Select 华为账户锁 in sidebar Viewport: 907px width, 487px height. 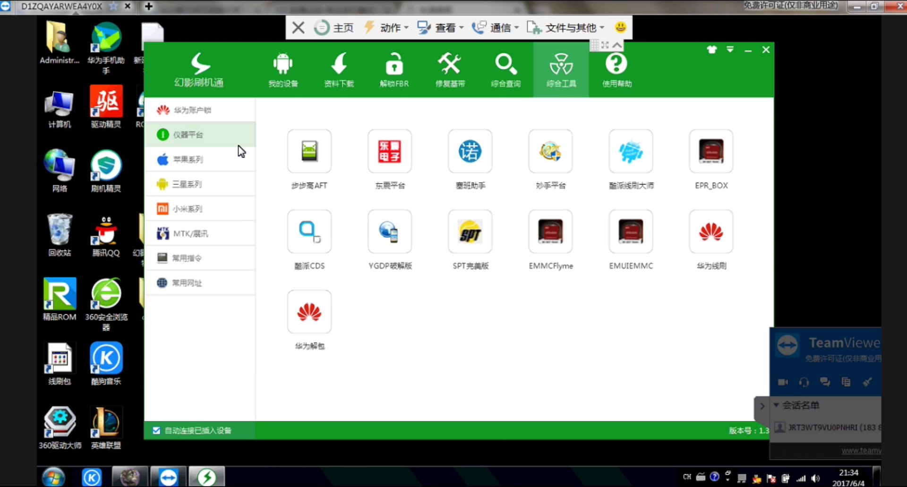coord(200,110)
